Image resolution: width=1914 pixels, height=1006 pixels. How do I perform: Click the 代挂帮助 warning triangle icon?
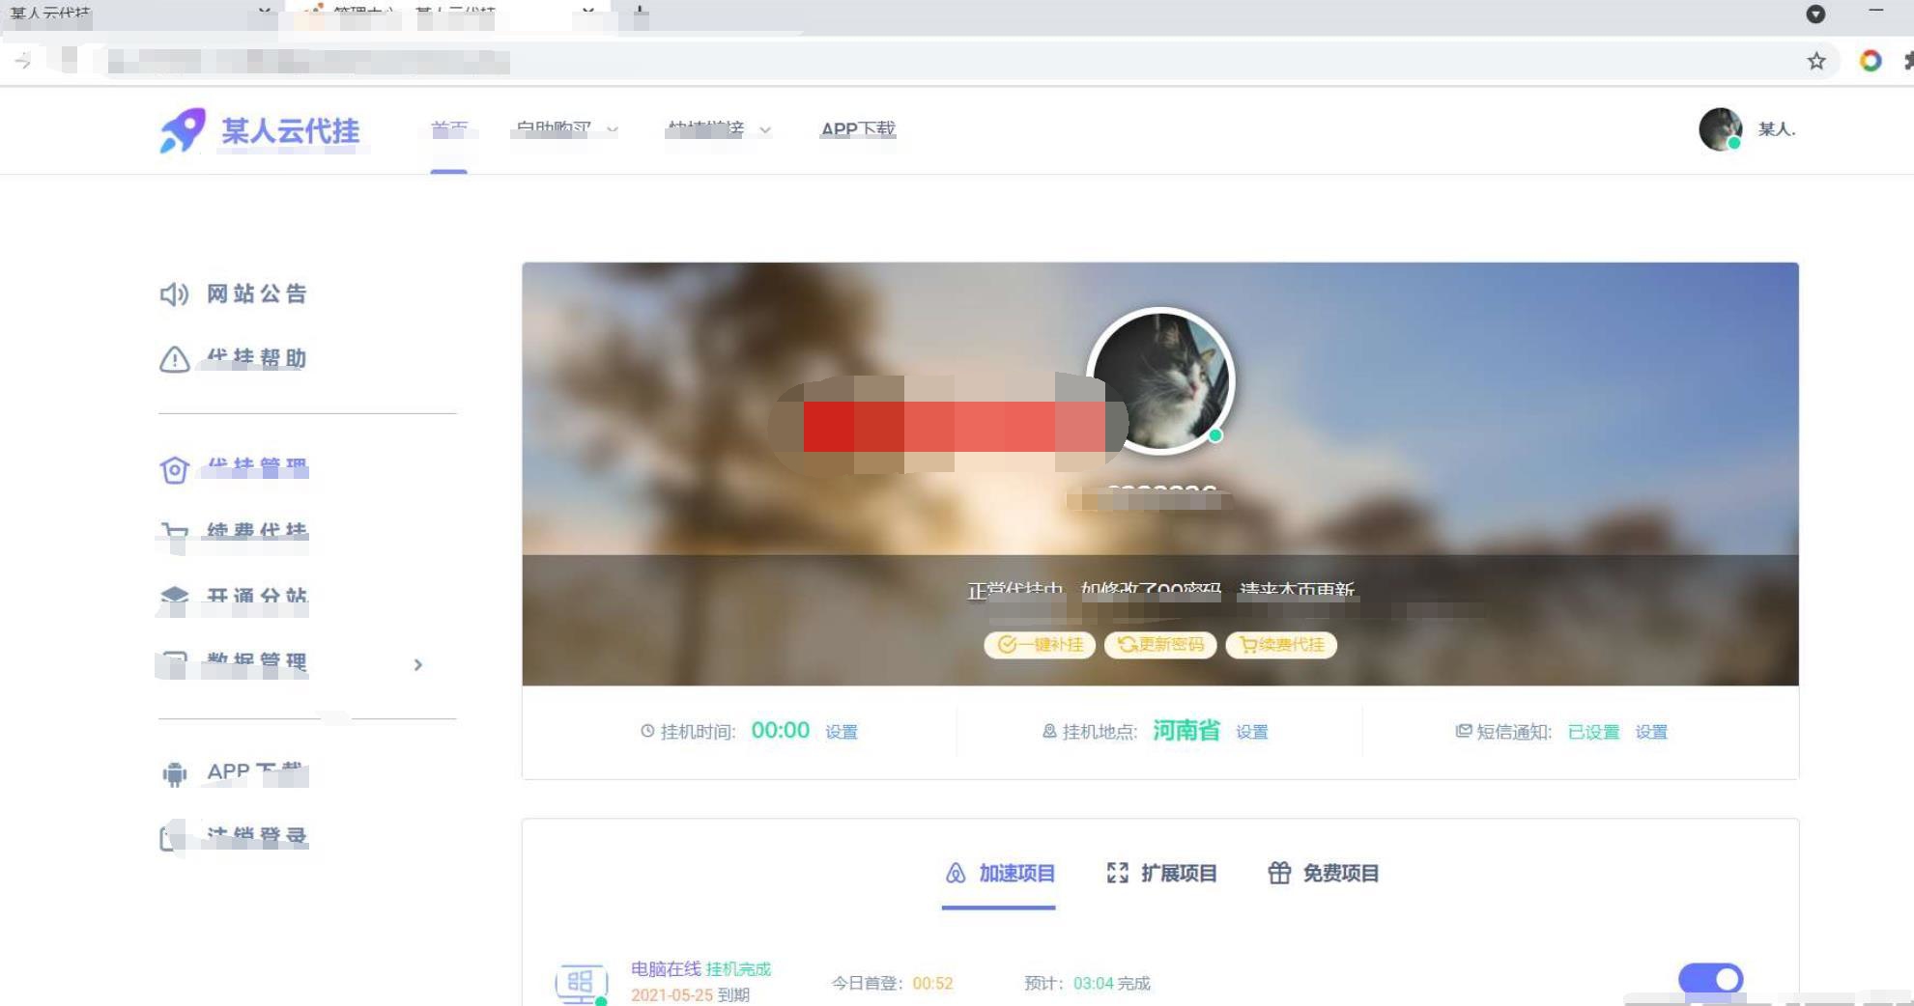tap(174, 359)
